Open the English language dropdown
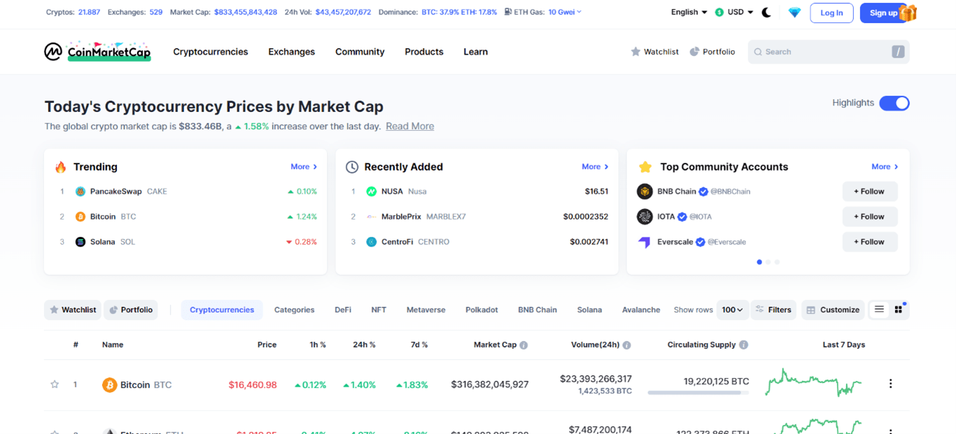This screenshot has width=956, height=434. [689, 13]
